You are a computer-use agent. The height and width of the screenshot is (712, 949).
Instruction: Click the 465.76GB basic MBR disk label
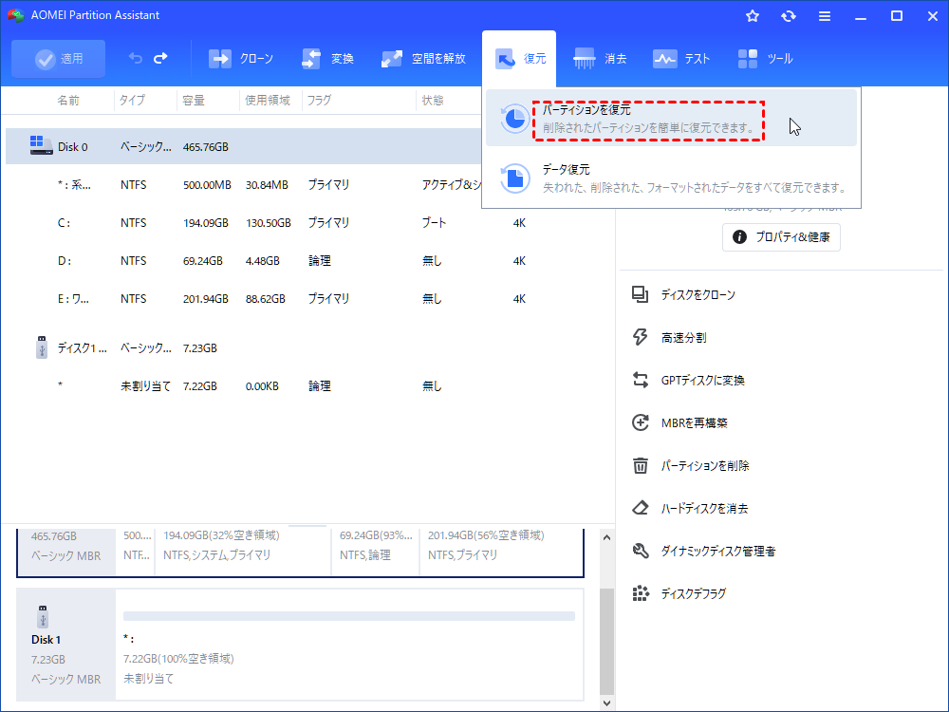66,551
